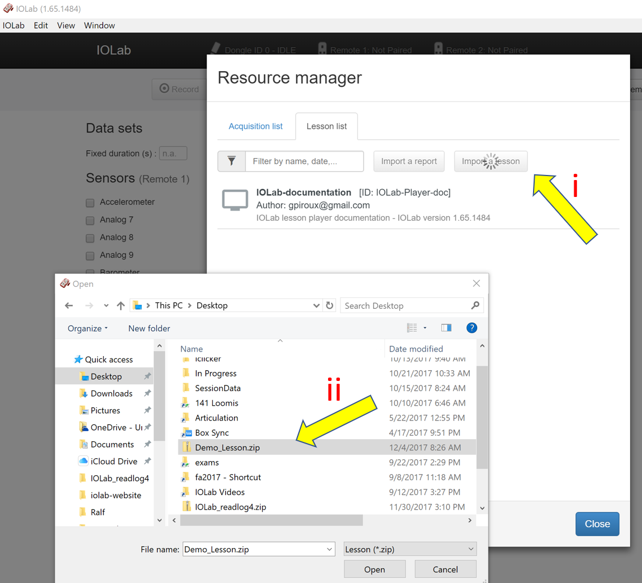Click the Record icon button in IOLab
Viewport: 642px width, 583px height.
(180, 89)
